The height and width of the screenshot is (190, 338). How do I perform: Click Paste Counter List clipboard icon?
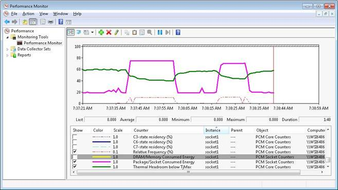pos(134,32)
